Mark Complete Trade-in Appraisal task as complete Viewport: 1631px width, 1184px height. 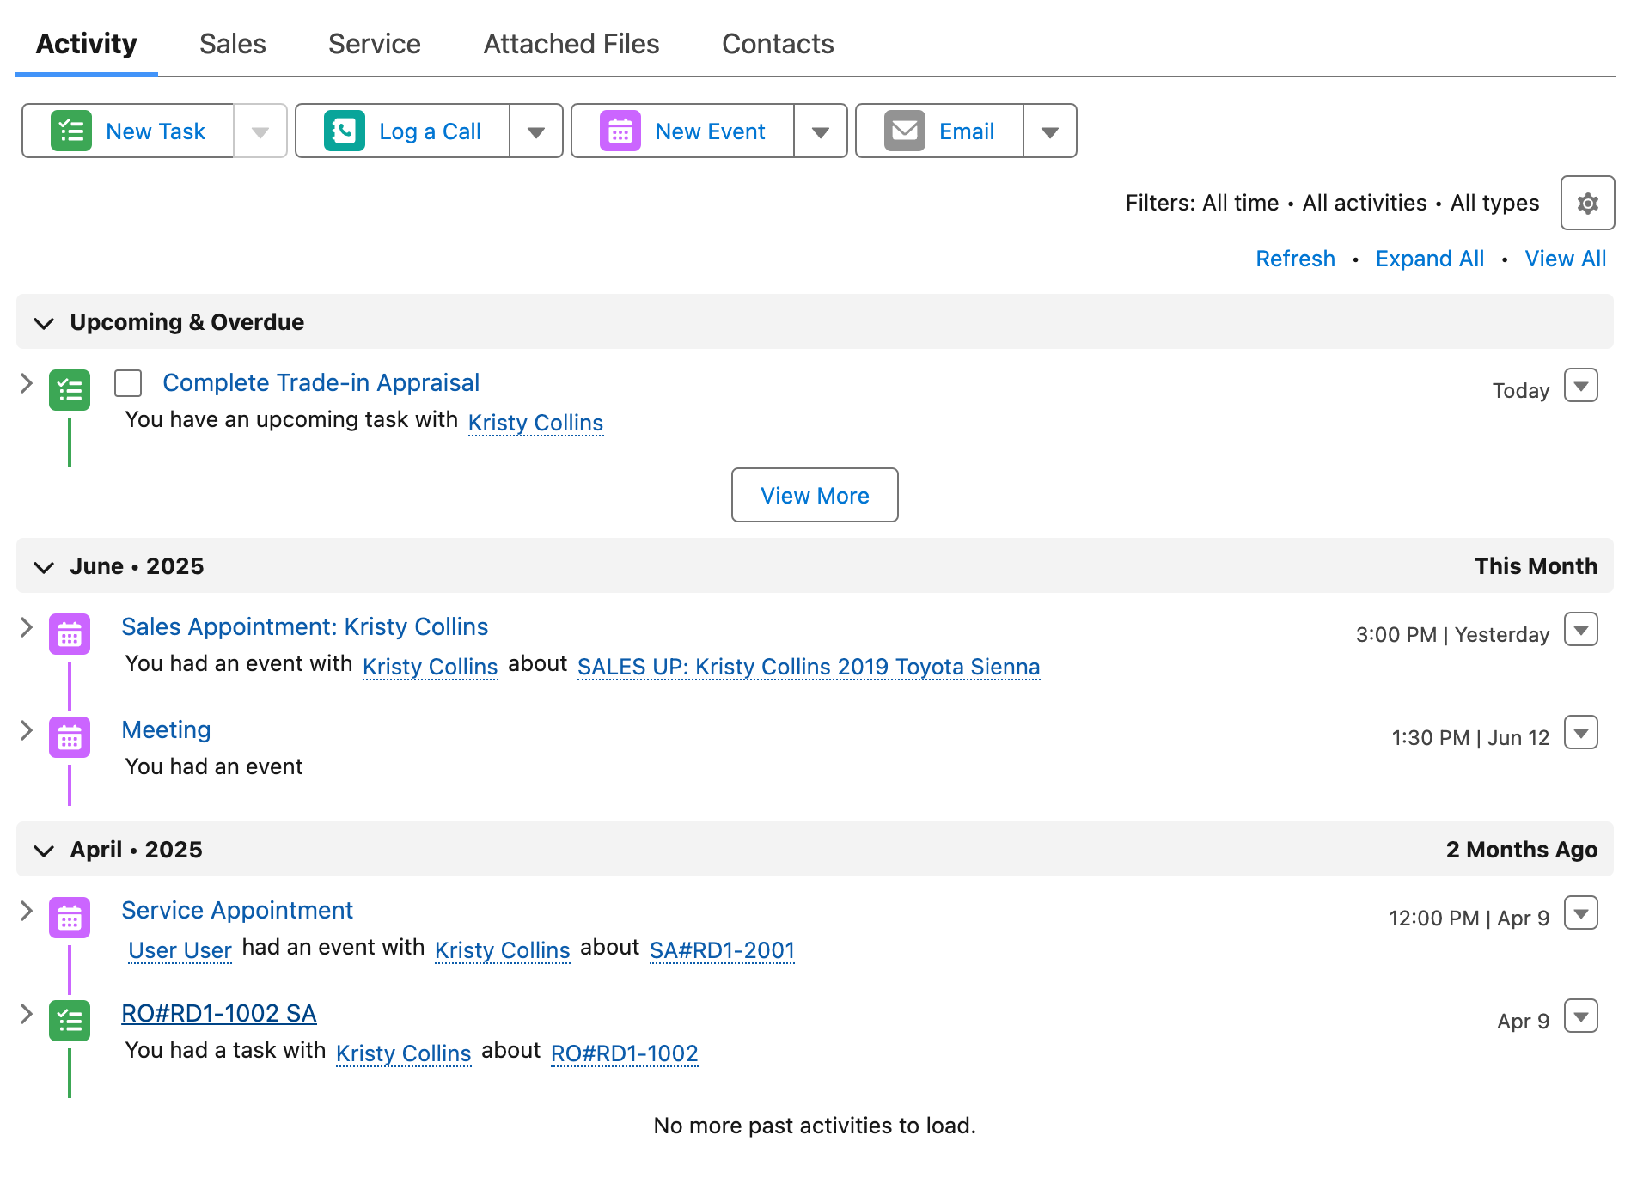pos(128,383)
